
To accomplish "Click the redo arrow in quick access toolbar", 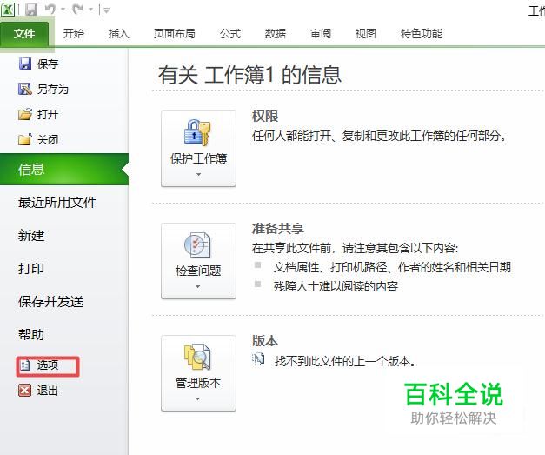I will pyautogui.click(x=77, y=10).
